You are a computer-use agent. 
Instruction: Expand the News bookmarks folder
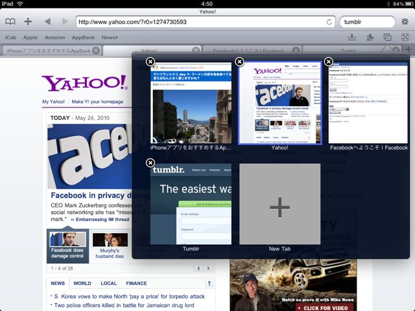pyautogui.click(x=110, y=38)
